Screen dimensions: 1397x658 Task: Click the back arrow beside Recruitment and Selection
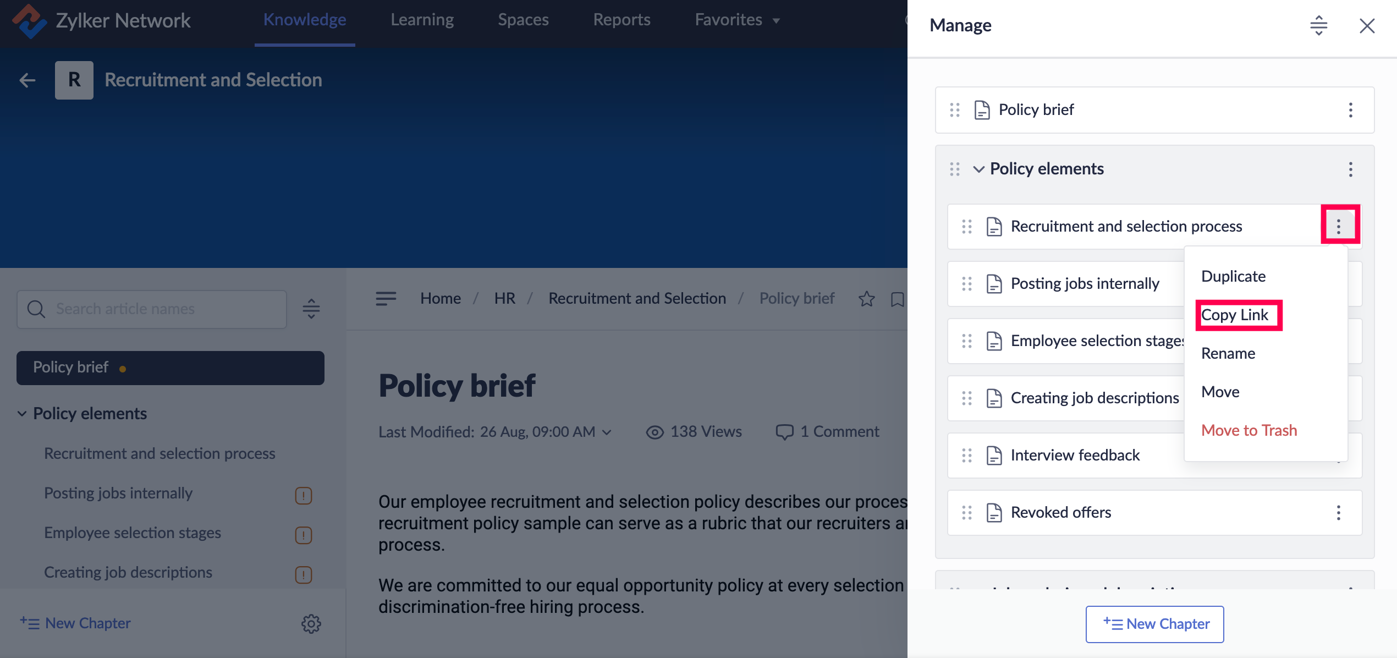pyautogui.click(x=28, y=80)
